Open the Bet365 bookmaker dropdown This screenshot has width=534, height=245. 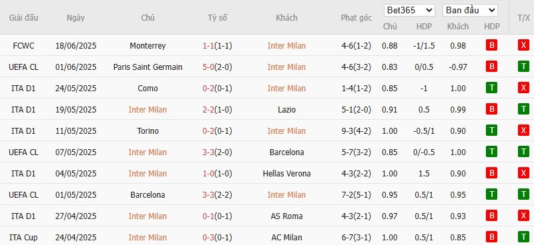409,10
